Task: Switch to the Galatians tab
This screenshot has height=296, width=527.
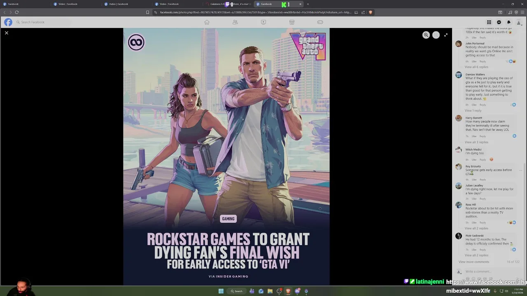Action: 228,4
